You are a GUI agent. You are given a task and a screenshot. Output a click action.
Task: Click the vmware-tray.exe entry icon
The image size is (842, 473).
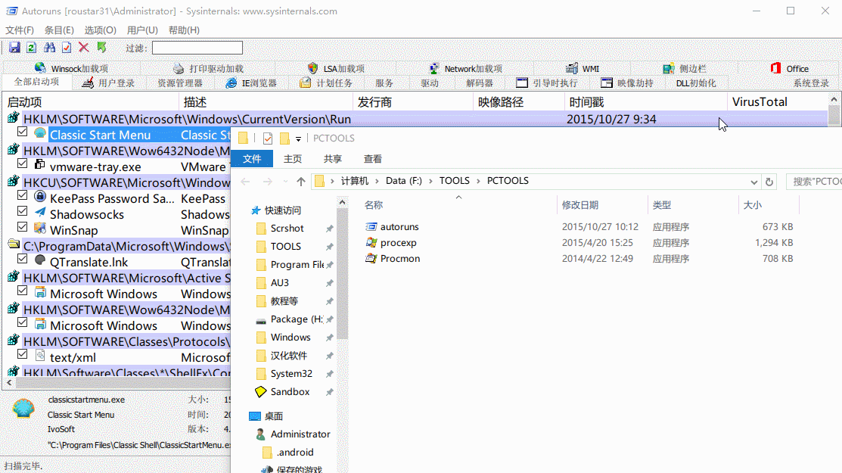pyautogui.click(x=40, y=165)
